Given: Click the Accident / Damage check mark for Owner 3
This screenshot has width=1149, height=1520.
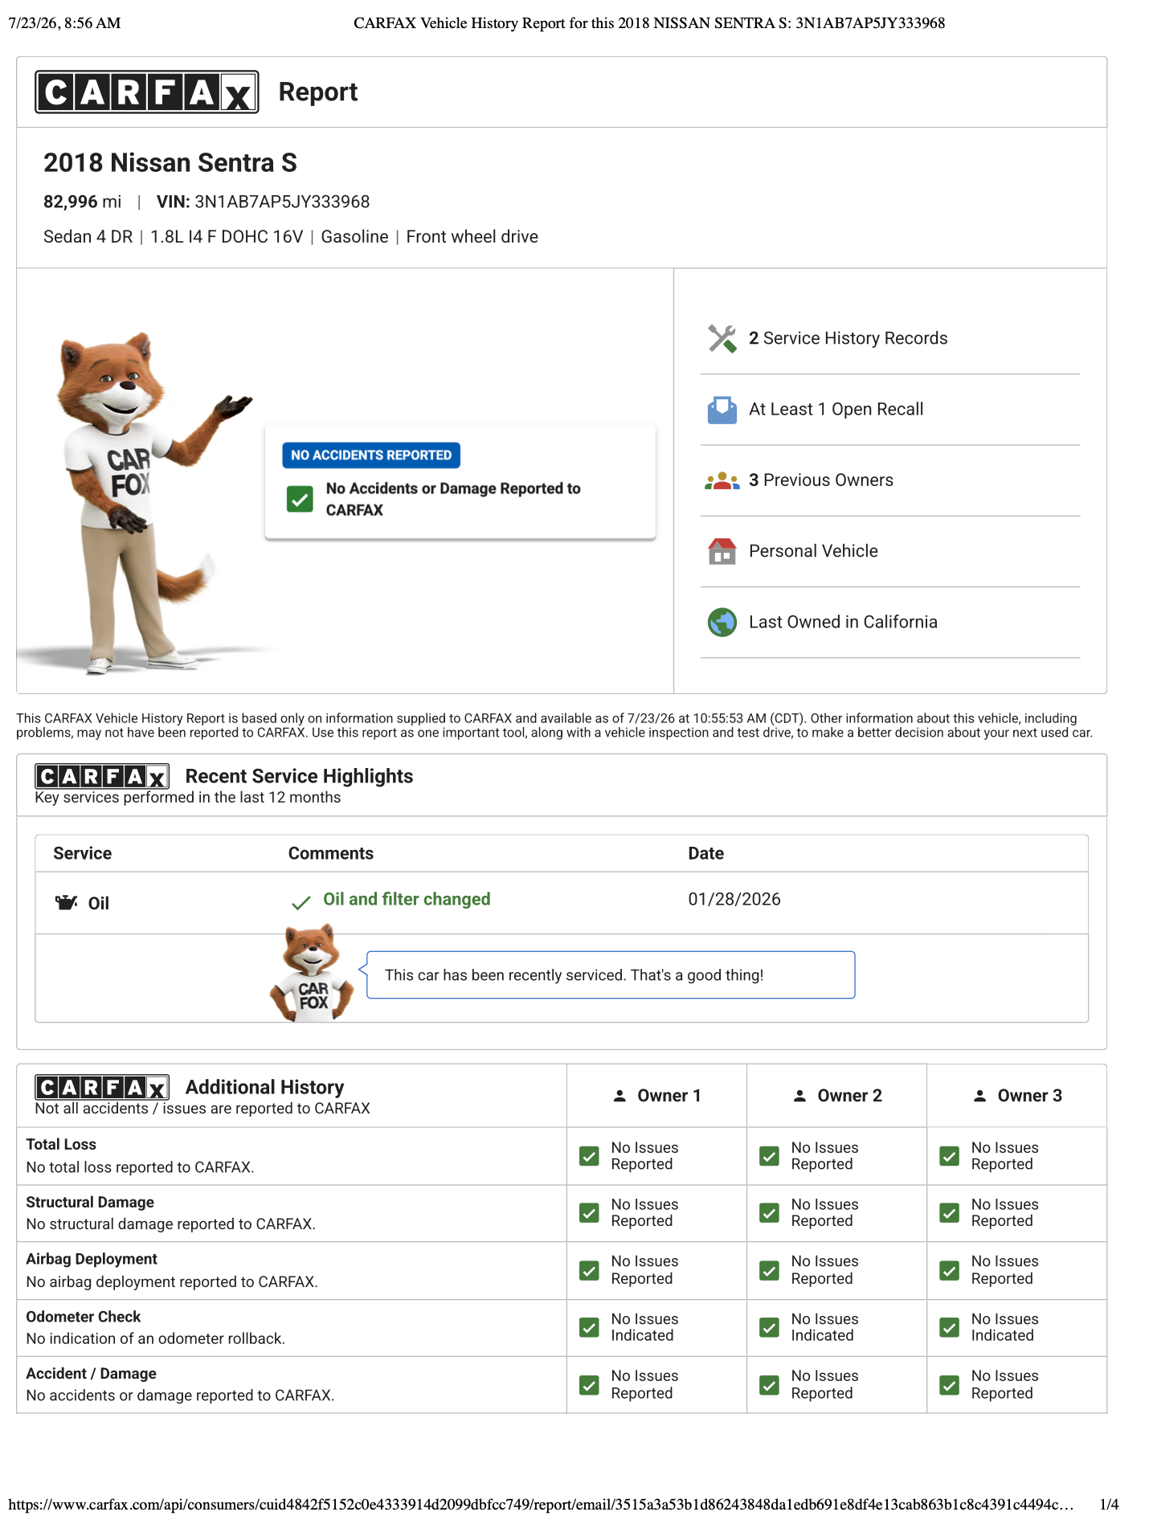Looking at the screenshot, I should [949, 1385].
